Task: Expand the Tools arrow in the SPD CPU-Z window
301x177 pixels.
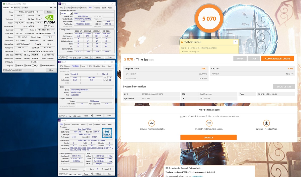Action: pyautogui.click(x=92, y=57)
